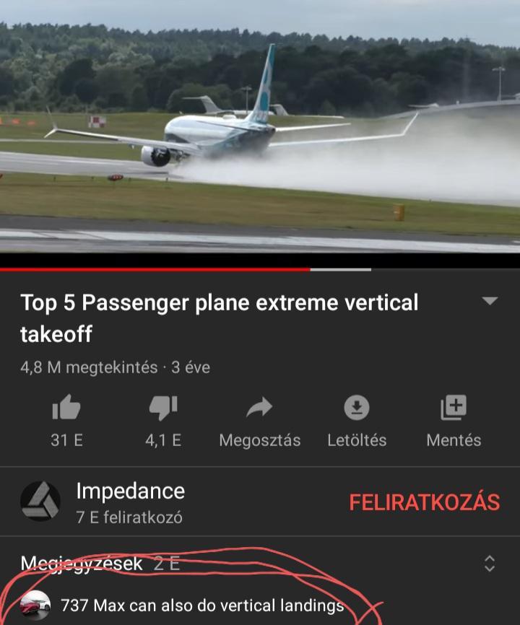
Task: Dislike the video with thumbs down icon
Action: tap(163, 408)
